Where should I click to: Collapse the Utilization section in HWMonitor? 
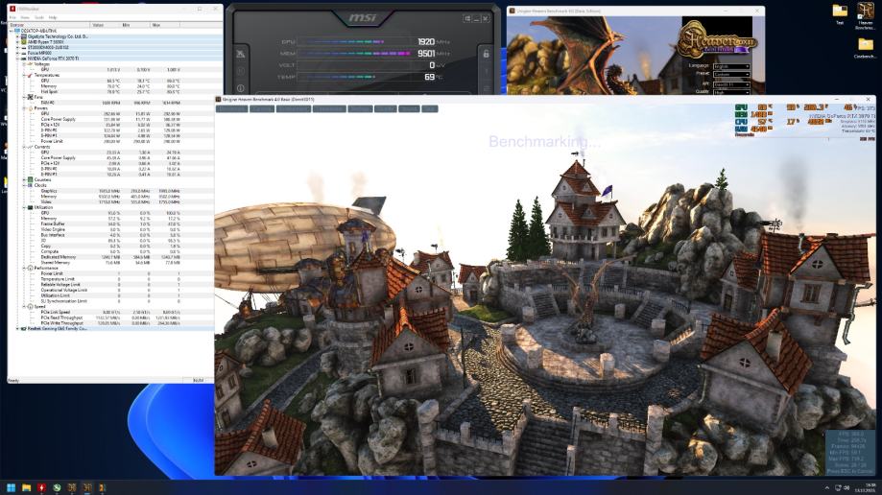tap(24, 207)
